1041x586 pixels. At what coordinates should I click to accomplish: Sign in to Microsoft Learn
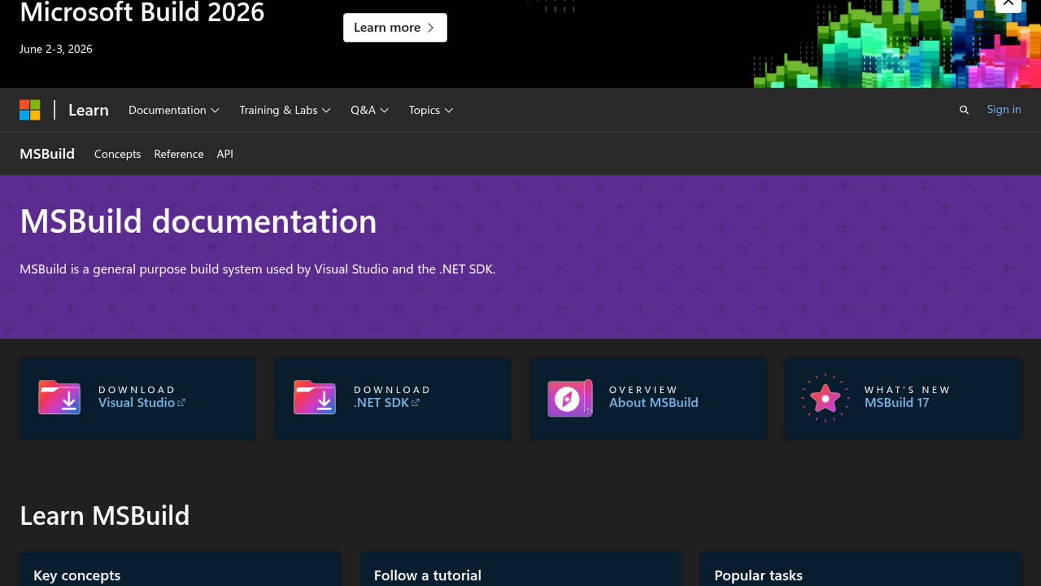(1004, 110)
